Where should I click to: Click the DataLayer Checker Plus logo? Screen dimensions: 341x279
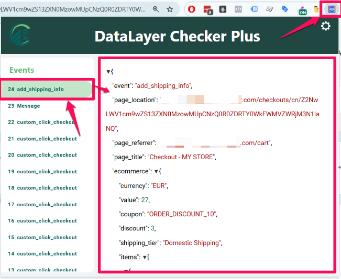20,35
